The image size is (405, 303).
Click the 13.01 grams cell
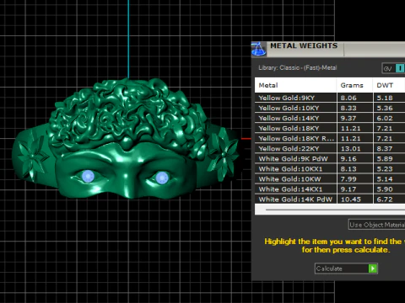(354, 148)
